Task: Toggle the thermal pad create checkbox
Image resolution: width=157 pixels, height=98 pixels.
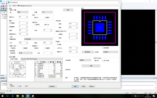Action: pyautogui.click(x=58, y=44)
